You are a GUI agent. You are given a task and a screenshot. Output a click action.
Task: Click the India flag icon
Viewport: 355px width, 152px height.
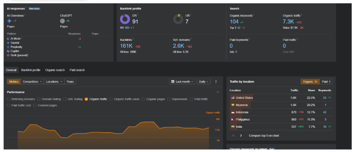point(233,127)
